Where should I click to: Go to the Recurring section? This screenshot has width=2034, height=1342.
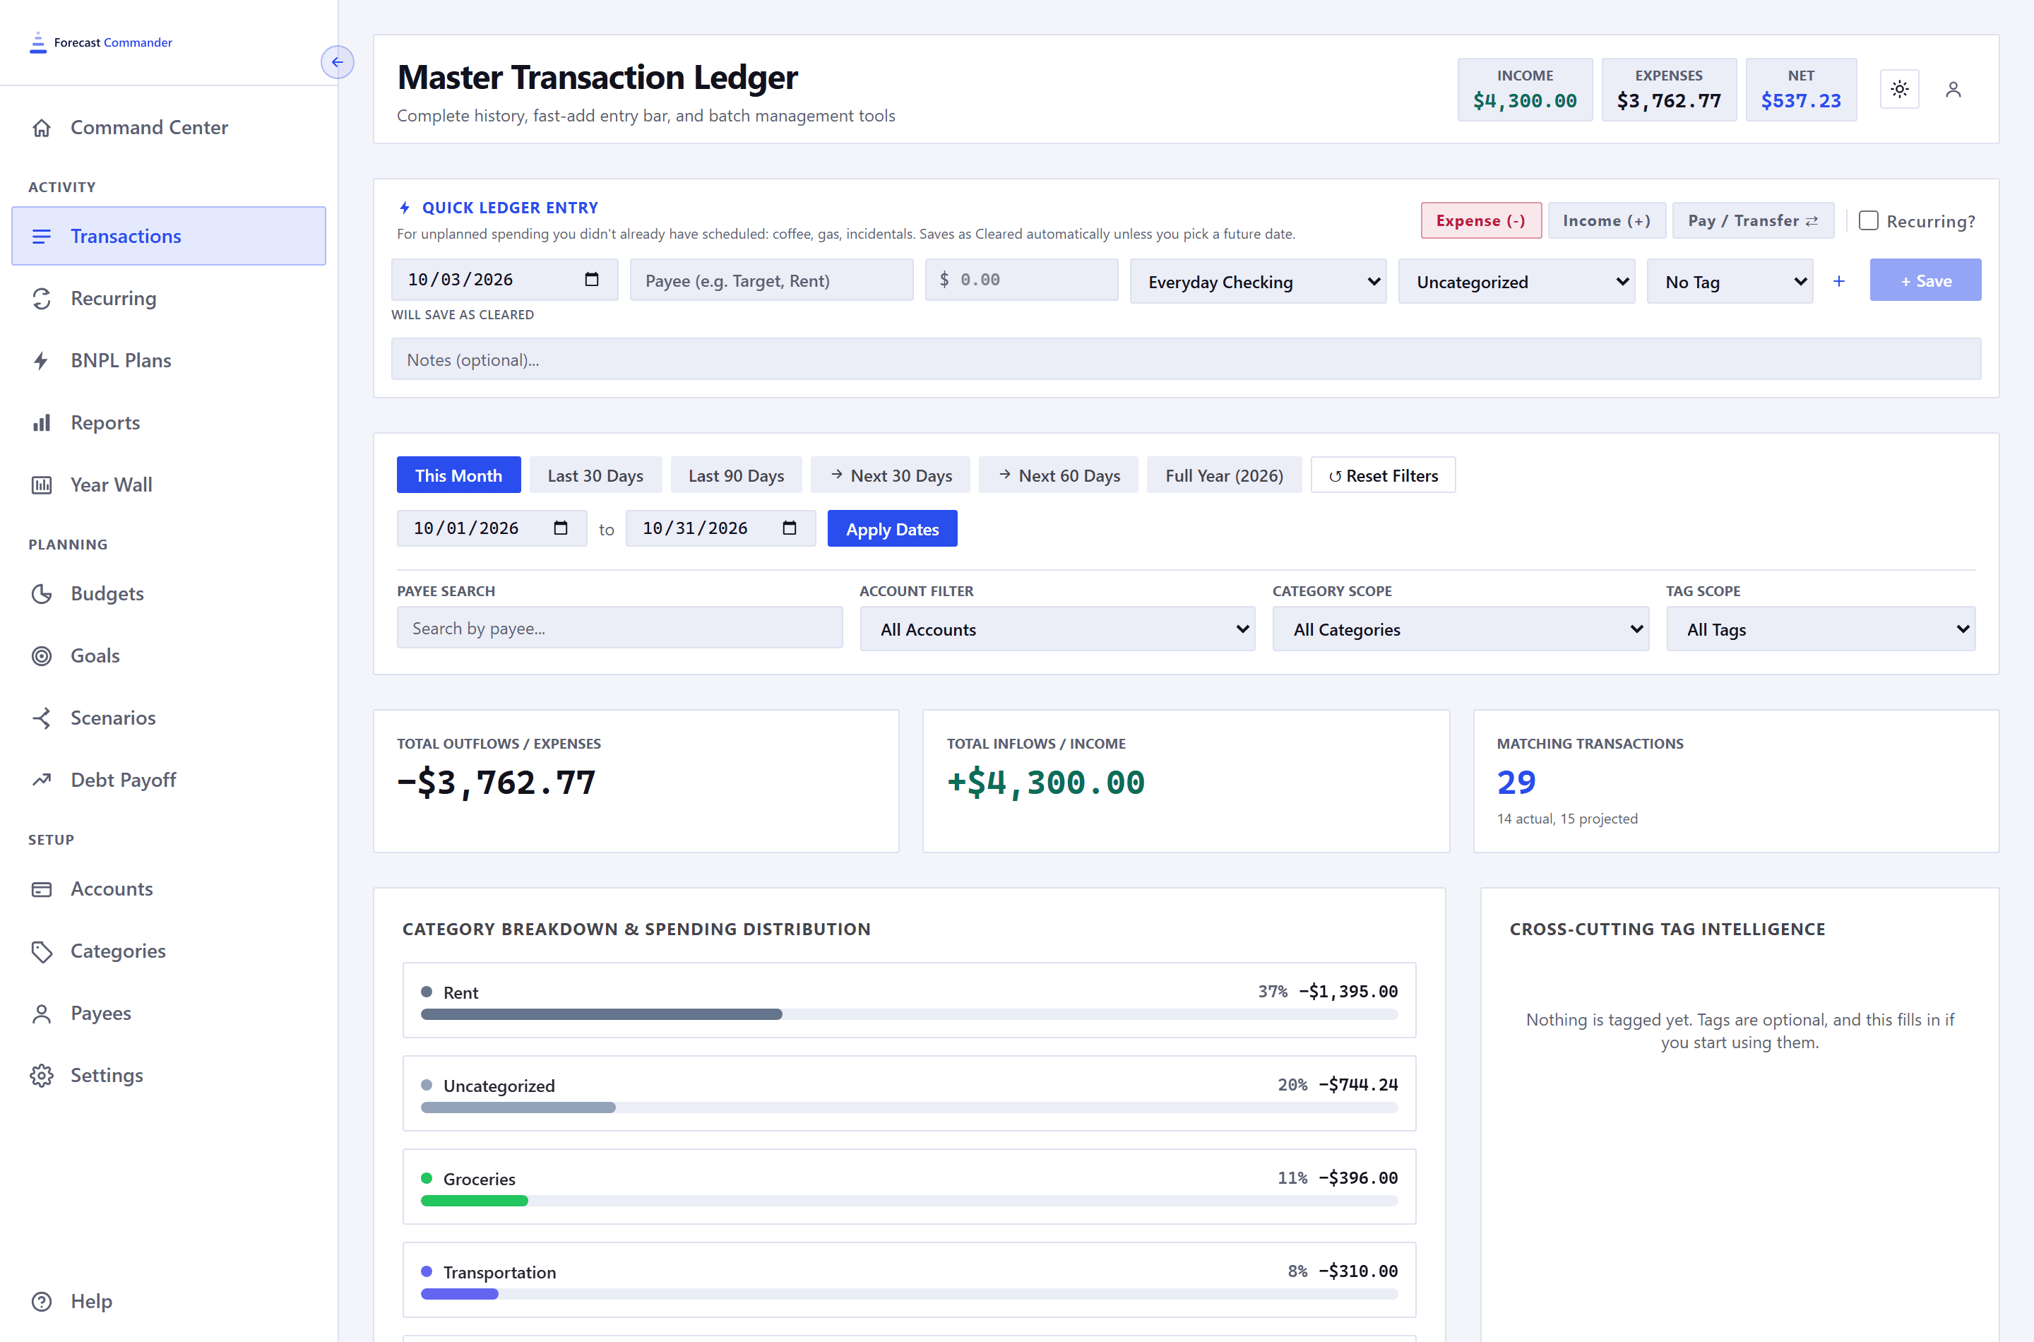point(169,299)
